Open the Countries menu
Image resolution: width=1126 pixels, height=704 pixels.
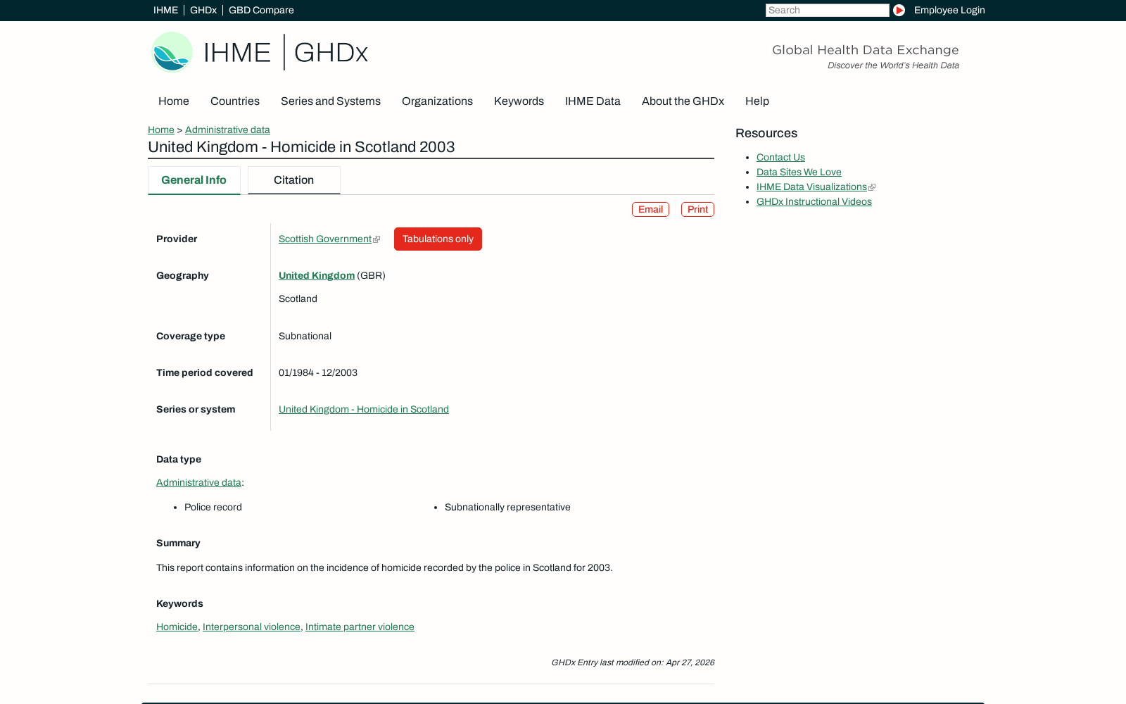[x=235, y=101]
